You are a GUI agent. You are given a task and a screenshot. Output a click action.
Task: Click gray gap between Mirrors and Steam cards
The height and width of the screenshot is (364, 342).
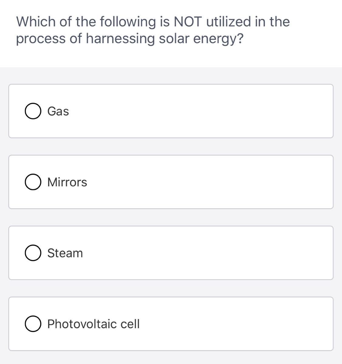coord(171,217)
